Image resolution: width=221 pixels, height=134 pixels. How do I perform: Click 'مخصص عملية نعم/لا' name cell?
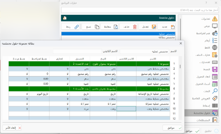153,104
